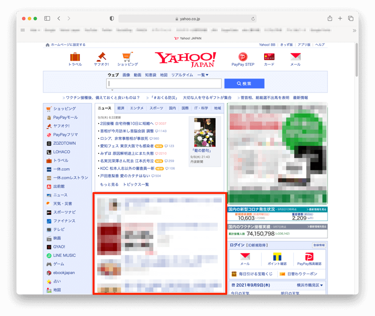Open headline みずほ 原因解明途上にまた失態
This screenshot has height=316, width=375.
(127, 153)
